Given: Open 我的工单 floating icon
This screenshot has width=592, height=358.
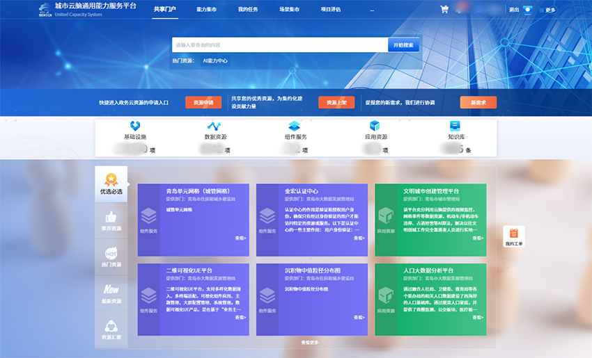Looking at the screenshot, I should [x=514, y=236].
